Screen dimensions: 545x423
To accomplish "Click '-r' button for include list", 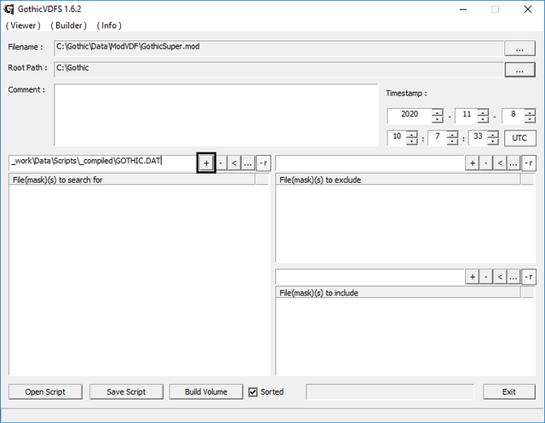I will (x=529, y=277).
